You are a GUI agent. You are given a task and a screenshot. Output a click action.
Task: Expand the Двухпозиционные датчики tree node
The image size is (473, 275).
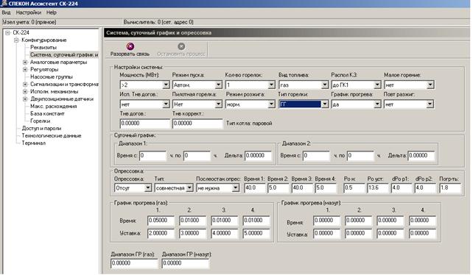[x=25, y=99]
